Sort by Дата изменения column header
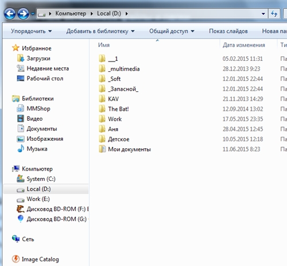287x266 pixels. (x=244, y=45)
